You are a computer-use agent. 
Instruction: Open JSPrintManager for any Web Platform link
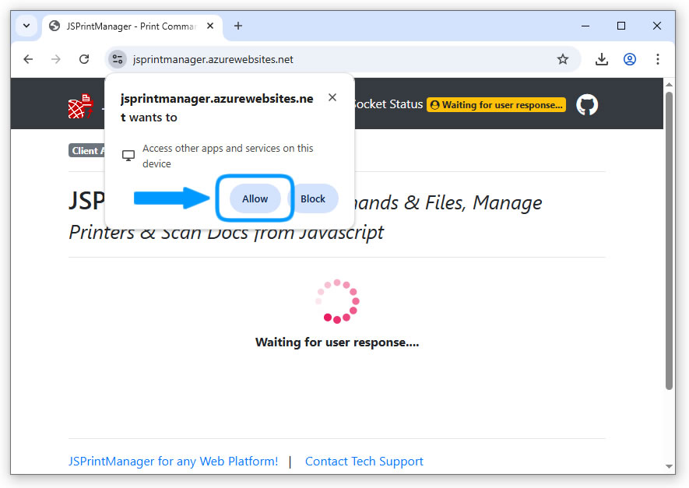pos(173,462)
